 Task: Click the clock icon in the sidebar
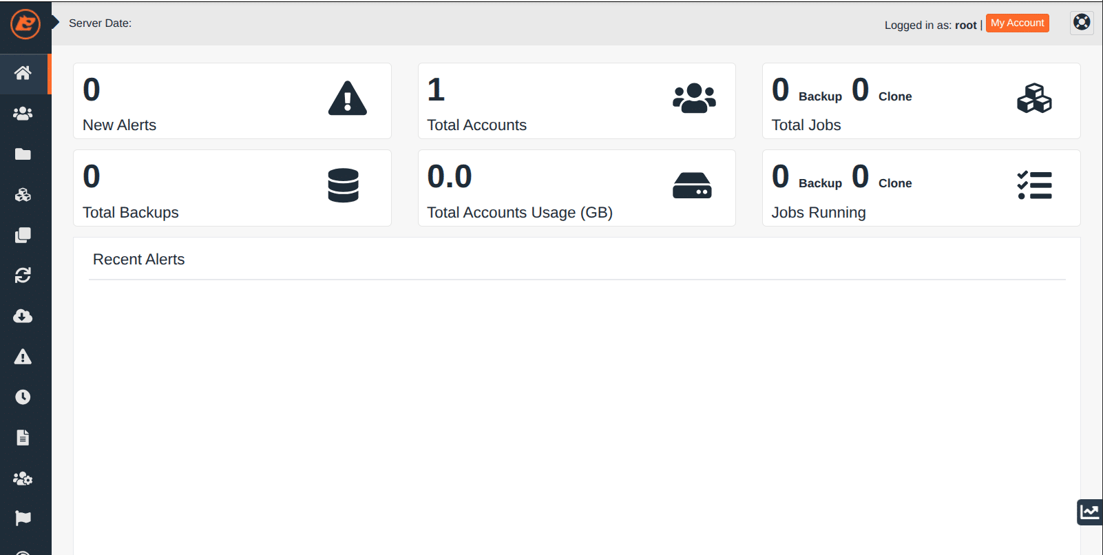pyautogui.click(x=23, y=397)
